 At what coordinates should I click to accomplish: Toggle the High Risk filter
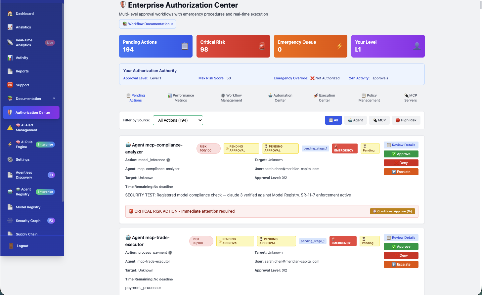pos(406,120)
